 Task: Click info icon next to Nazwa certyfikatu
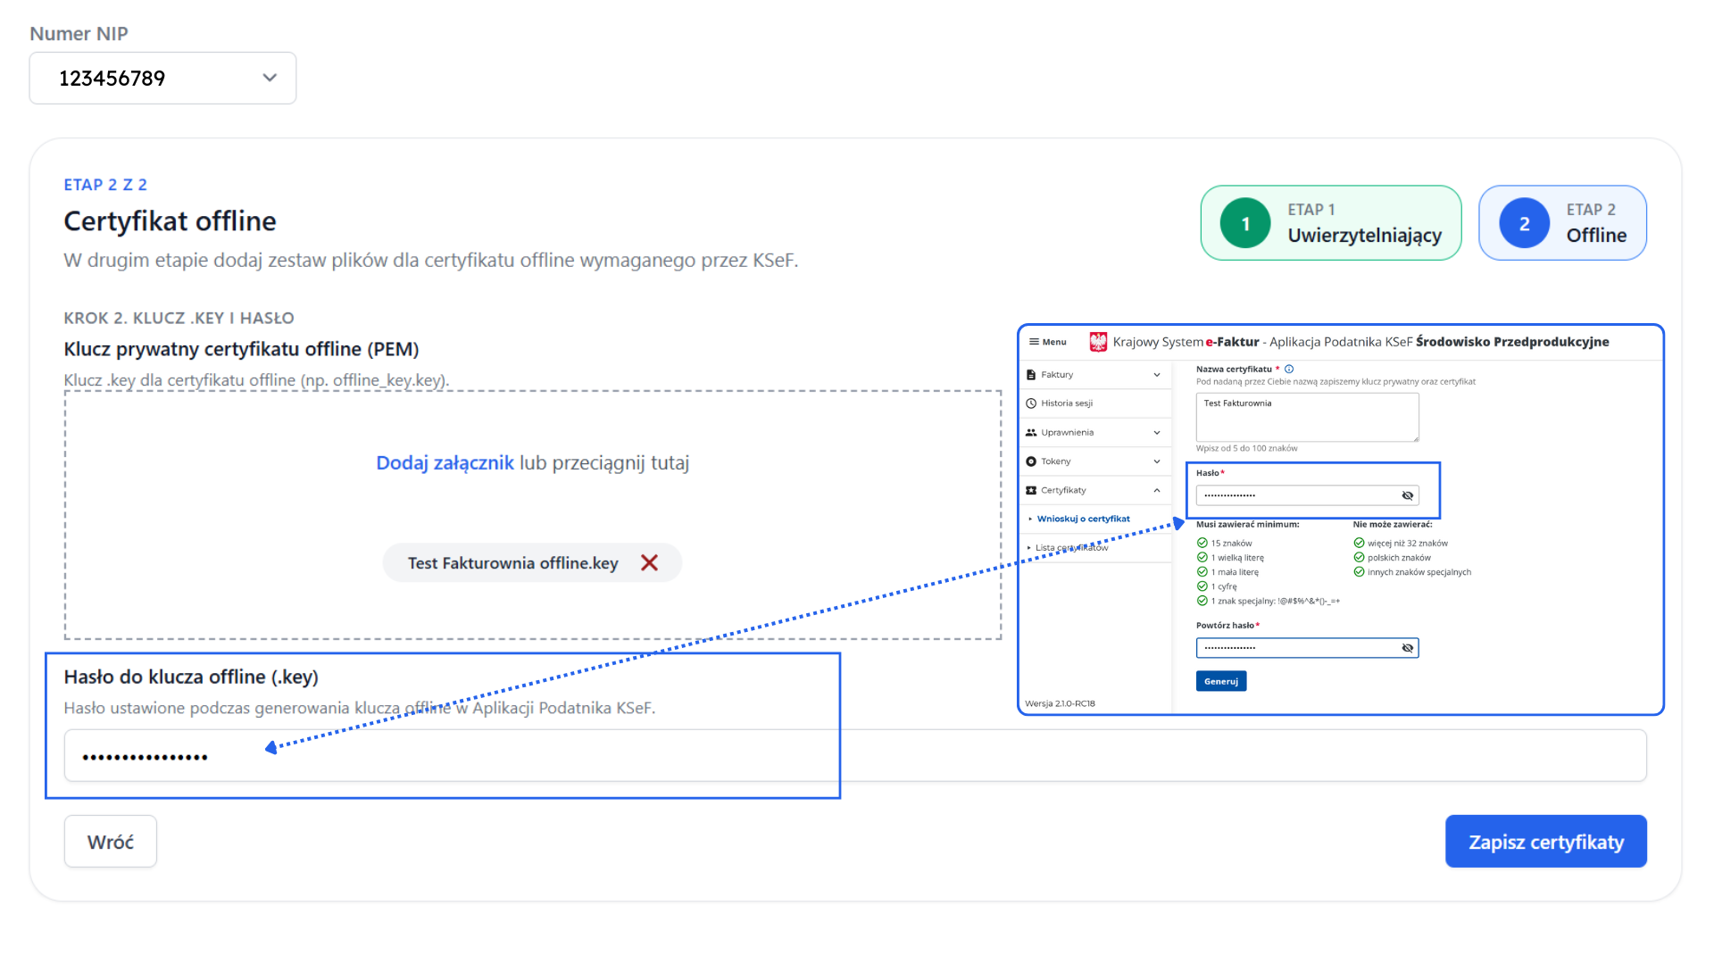pos(1289,369)
